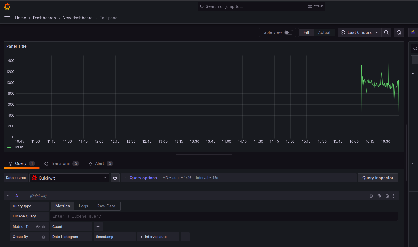Collapse query A row chevron

pyautogui.click(x=8, y=196)
